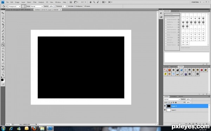Select the History Brush tool
The width and height of the screenshot is (211, 131).
[3, 39]
